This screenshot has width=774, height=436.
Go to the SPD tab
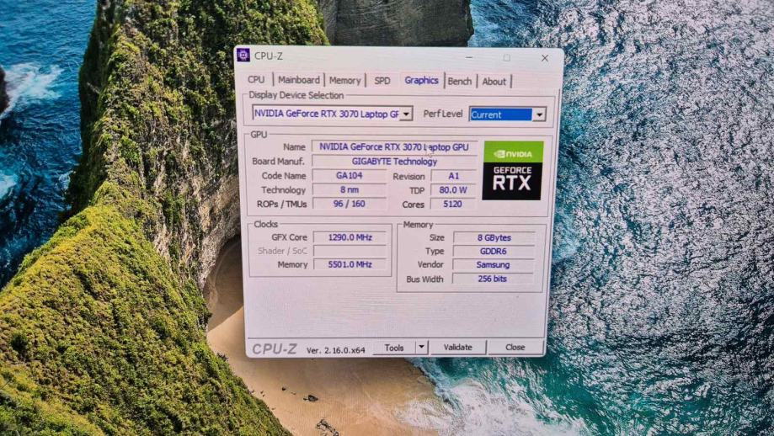[382, 81]
